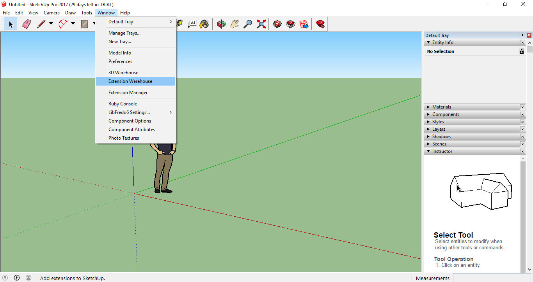Choose Photo Textures menu entry

tap(135, 138)
